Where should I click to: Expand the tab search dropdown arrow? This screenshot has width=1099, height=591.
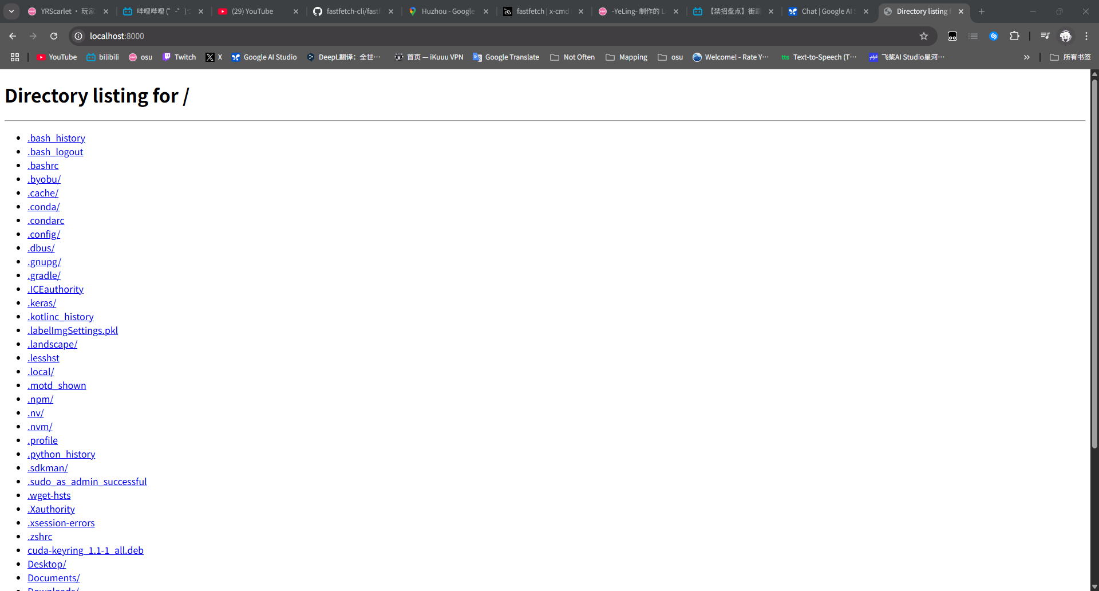11,11
